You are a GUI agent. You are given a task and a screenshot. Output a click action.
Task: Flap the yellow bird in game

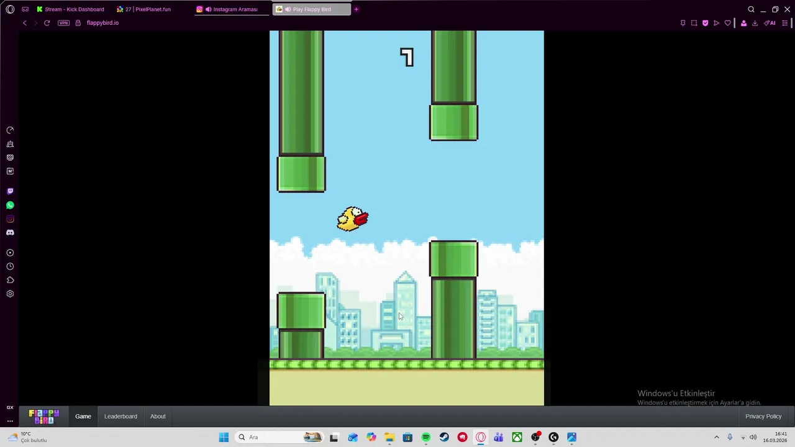[353, 219]
